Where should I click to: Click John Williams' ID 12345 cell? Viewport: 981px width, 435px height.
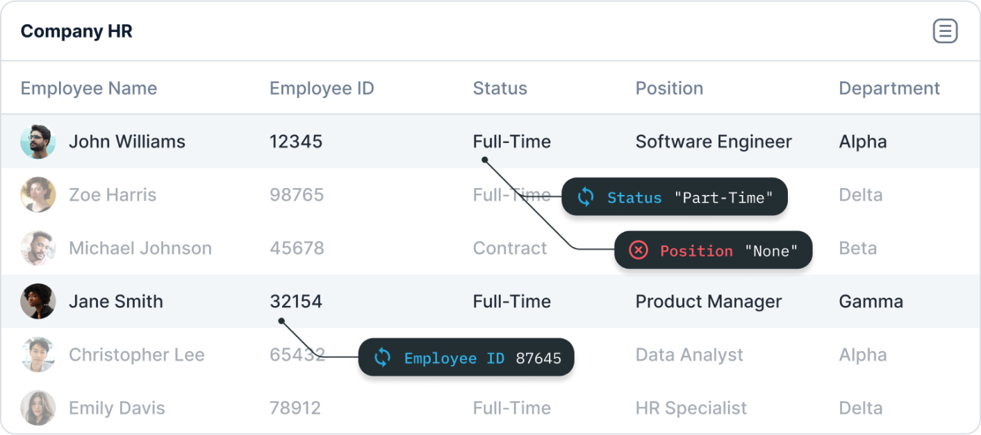296,142
